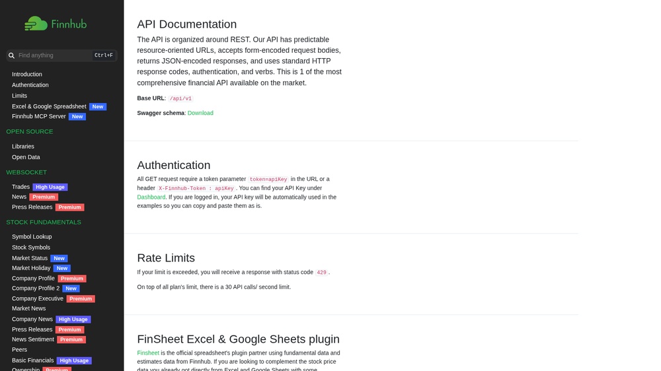Image resolution: width=661 pixels, height=371 pixels.
Task: Open Peers sidebar entry
Action: pyautogui.click(x=19, y=349)
